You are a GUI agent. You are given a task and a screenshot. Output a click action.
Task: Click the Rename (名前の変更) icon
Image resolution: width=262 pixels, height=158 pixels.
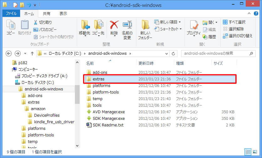[127, 25]
